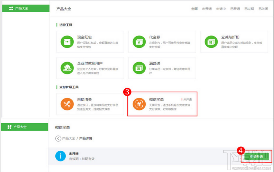The height and width of the screenshot is (172, 274).
Task: Click the blue info icon beside 未开通
Action: 60,156
